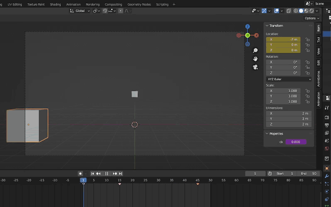Screen dimensions: 331x207
Task: Jump to previous keyframe
Action: click(x=98, y=173)
